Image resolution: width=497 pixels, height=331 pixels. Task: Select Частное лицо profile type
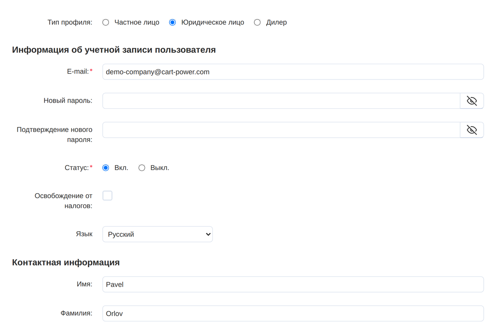(106, 22)
